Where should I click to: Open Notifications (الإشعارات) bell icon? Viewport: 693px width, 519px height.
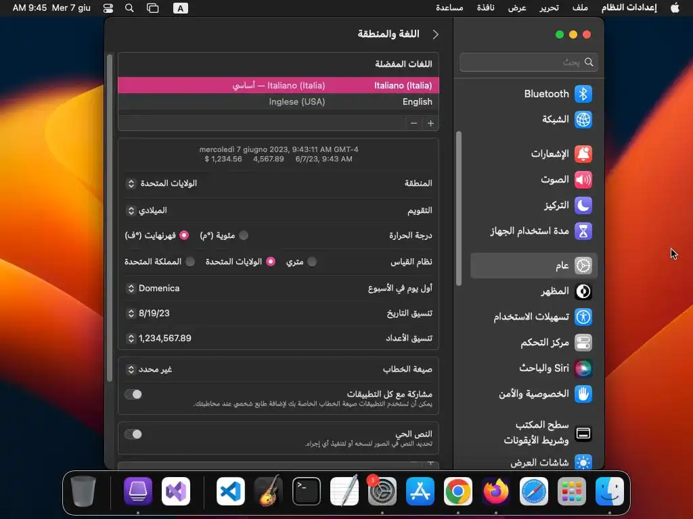(x=583, y=154)
